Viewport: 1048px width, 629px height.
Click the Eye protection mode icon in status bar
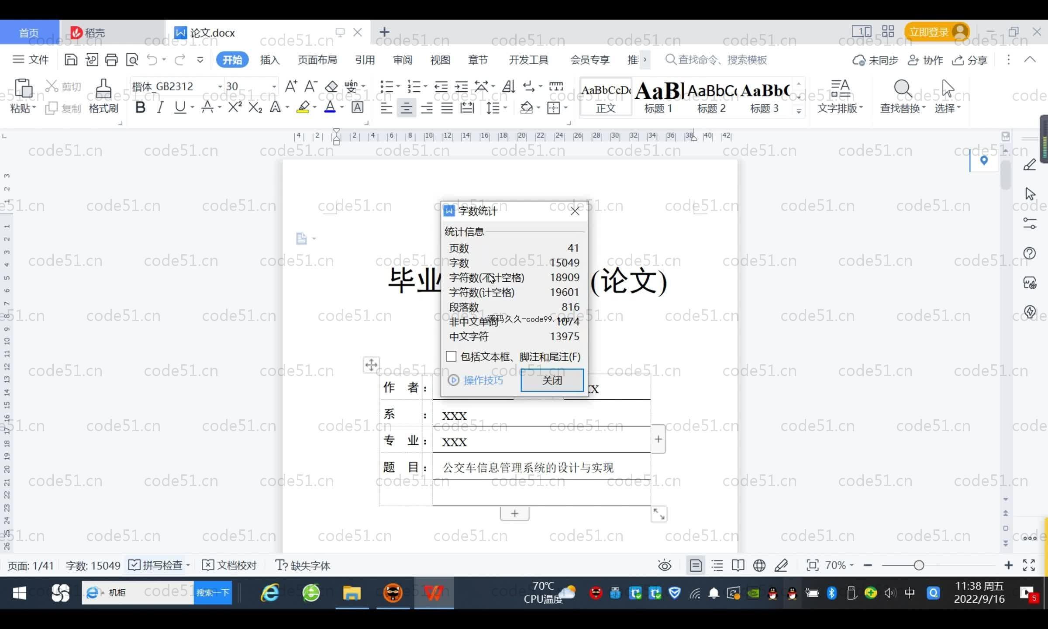[x=665, y=565]
